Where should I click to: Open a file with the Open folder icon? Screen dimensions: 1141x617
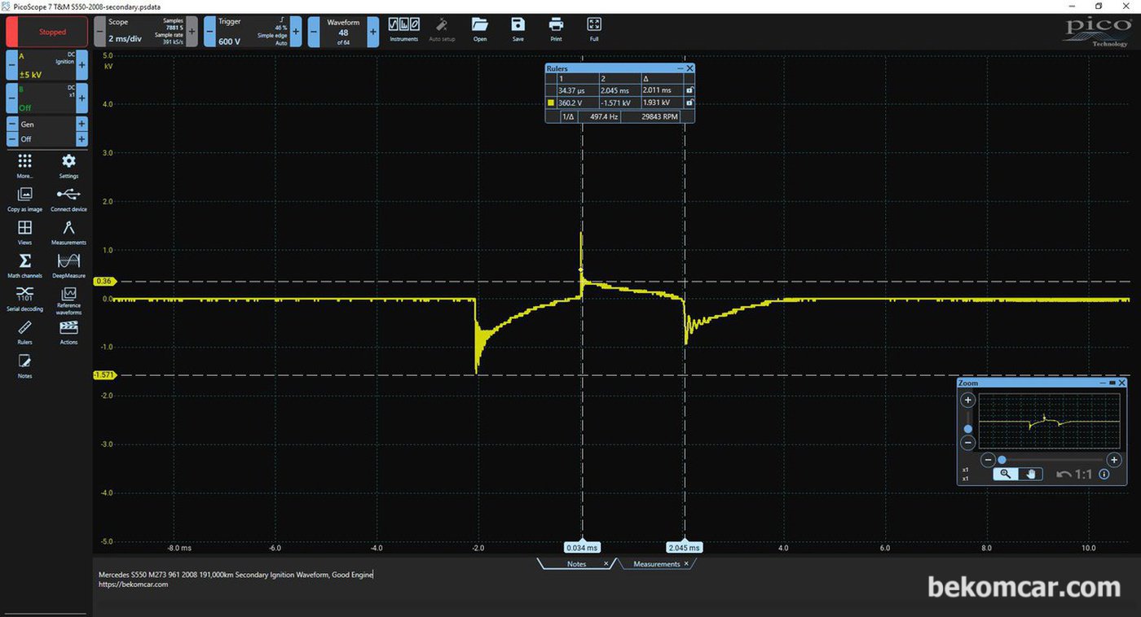(x=479, y=29)
